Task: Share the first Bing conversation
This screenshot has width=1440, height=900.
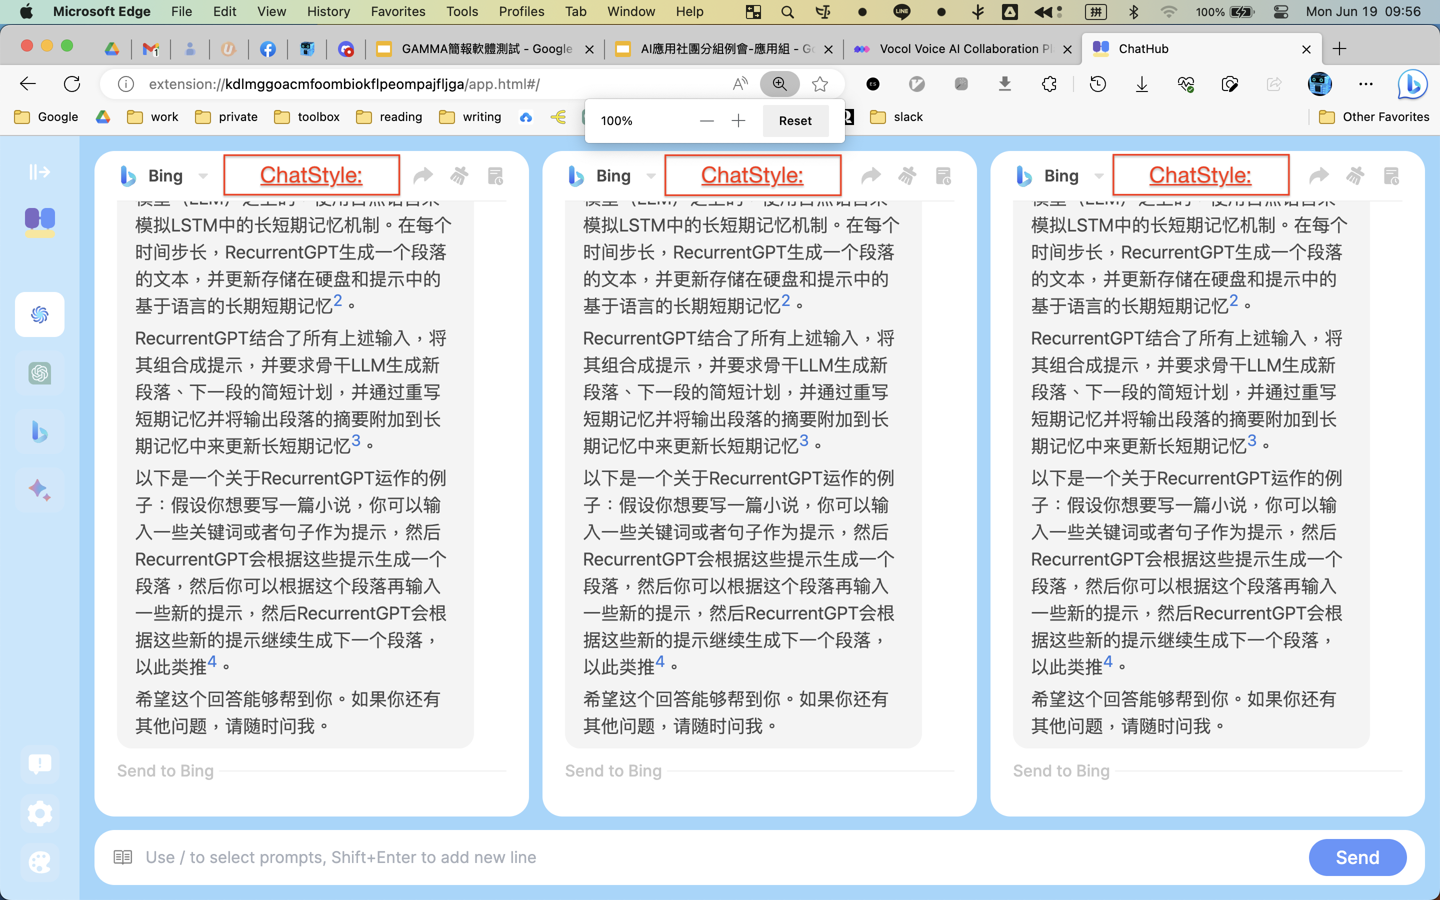Action: (423, 175)
